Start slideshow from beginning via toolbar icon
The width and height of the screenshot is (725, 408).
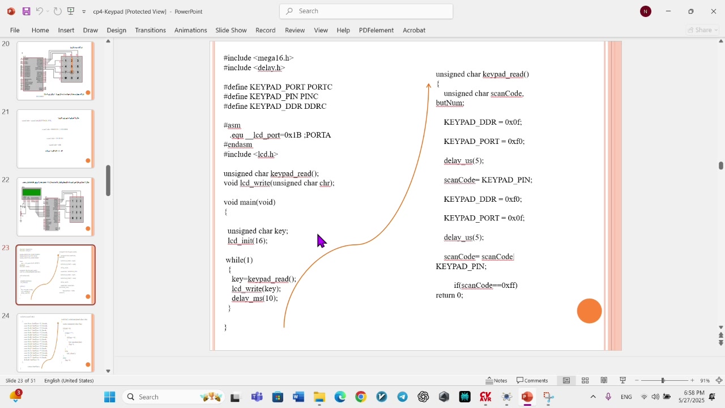click(x=71, y=11)
